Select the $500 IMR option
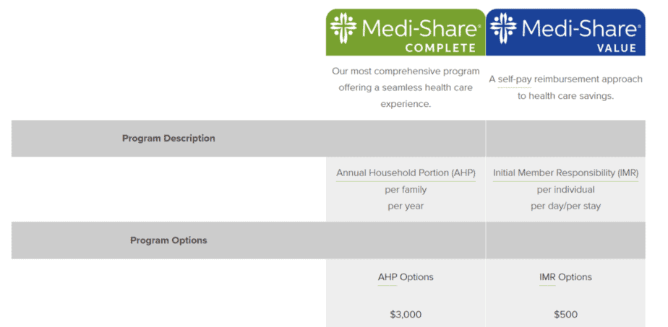Viewport: 668px width, 327px height. coord(566,315)
